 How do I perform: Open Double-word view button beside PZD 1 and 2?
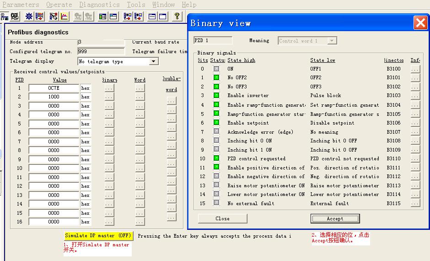tap(171, 101)
